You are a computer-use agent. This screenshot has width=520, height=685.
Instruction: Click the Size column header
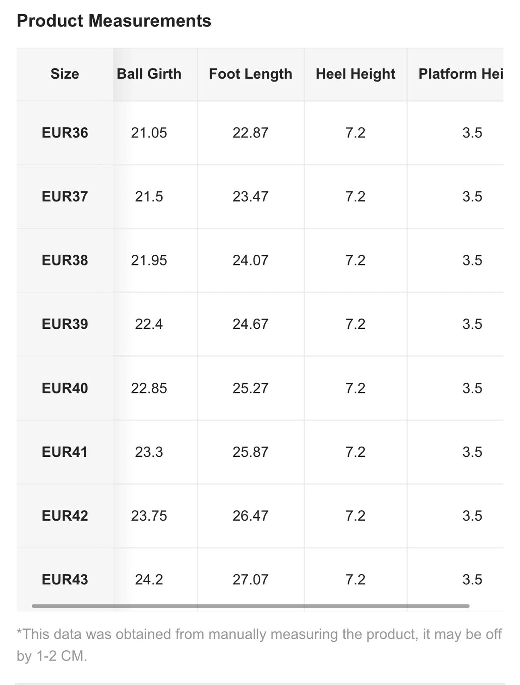[65, 74]
